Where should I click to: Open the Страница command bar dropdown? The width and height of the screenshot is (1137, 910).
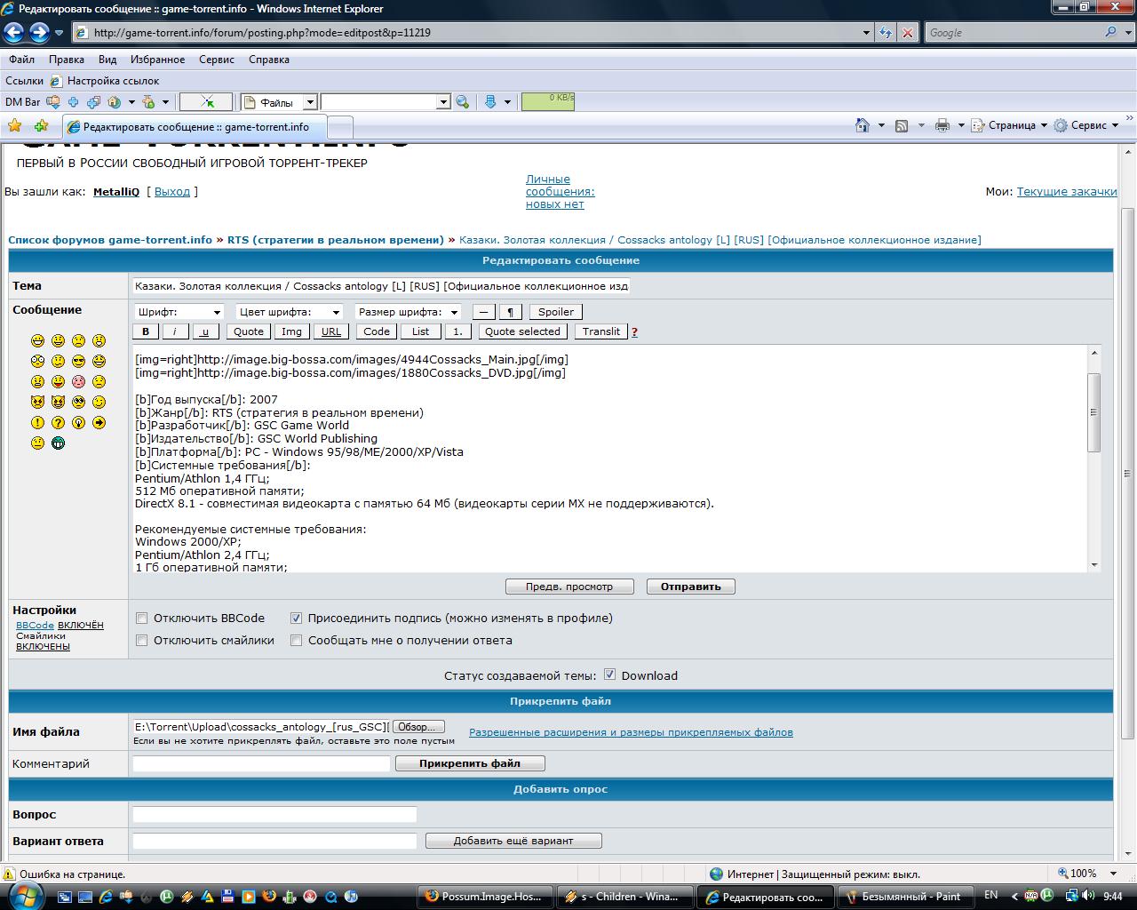point(1009,125)
